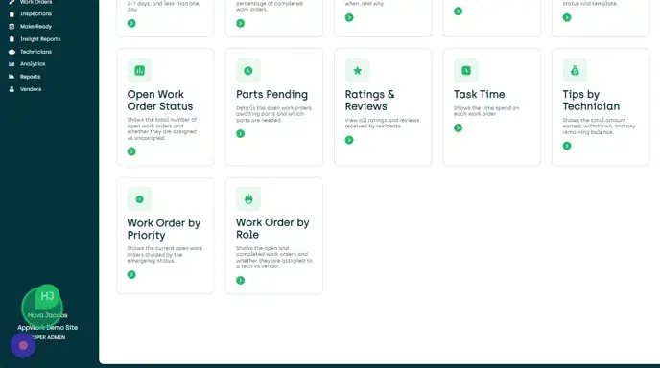Click the Analytics chart icon

point(12,64)
